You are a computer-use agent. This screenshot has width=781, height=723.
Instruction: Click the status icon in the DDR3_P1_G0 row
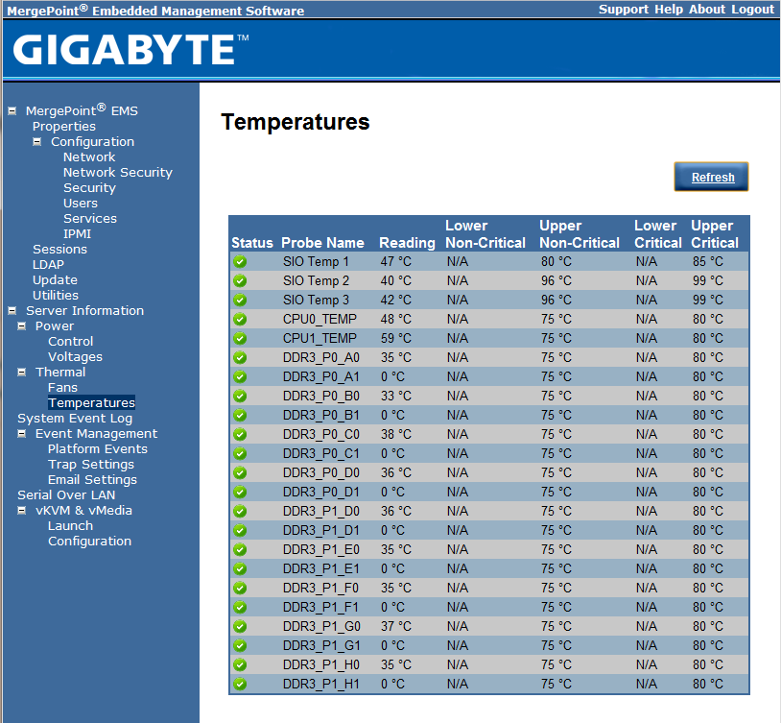(x=240, y=626)
